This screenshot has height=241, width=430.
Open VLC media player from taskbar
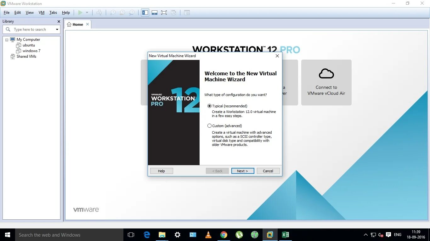[208, 235]
